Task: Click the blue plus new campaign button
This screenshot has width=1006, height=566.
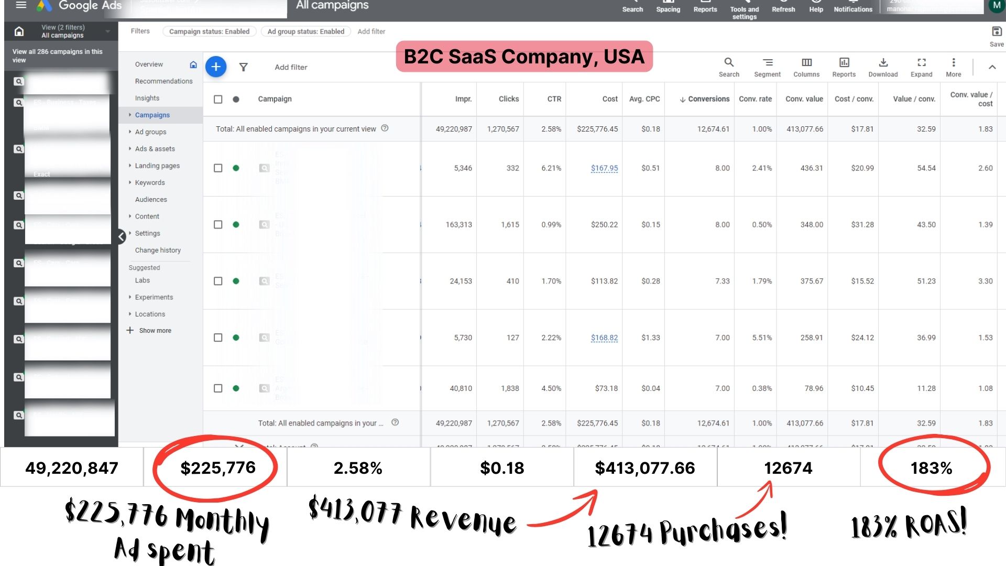Action: tap(216, 67)
